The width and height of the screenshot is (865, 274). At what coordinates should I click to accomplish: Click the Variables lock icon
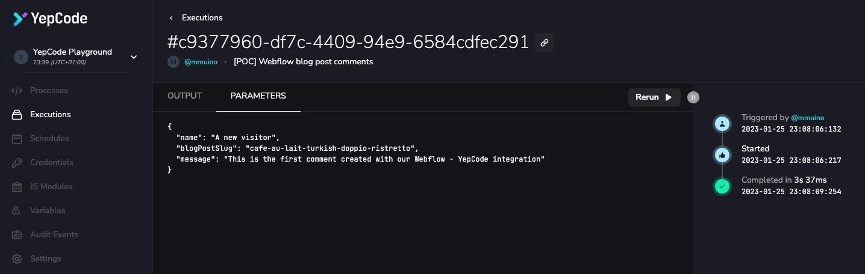[x=17, y=211]
